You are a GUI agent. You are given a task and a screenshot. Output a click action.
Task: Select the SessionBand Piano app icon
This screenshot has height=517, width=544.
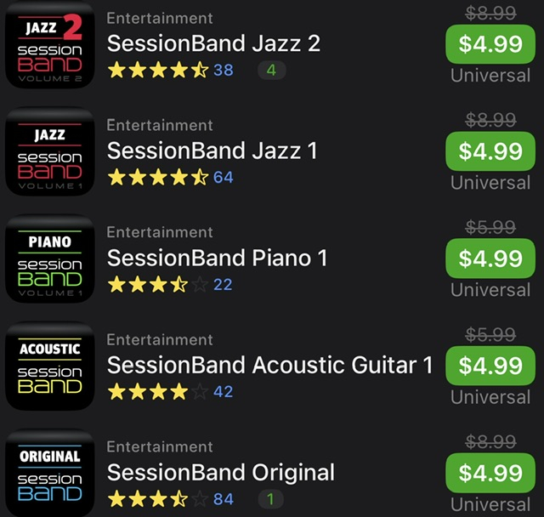click(49, 260)
